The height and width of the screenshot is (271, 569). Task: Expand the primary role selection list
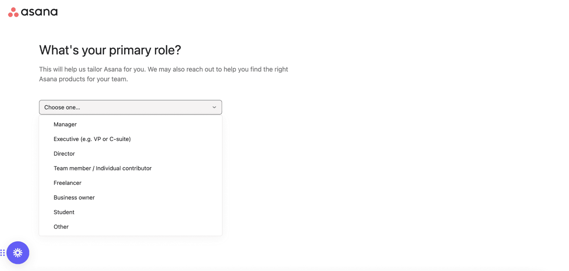130,107
